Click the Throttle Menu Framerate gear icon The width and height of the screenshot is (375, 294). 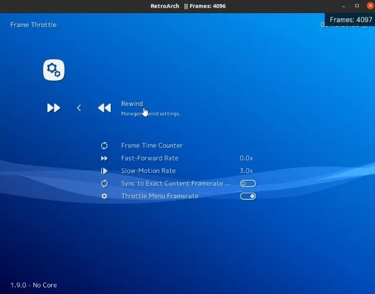(x=104, y=196)
